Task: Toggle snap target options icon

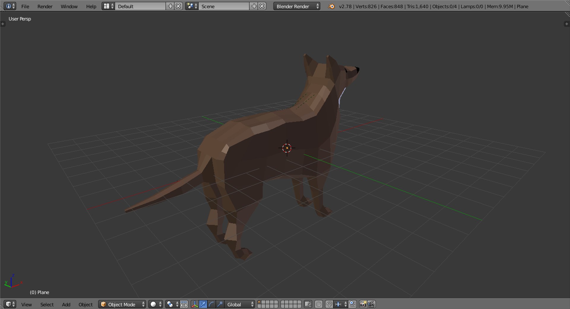Action: click(353, 304)
